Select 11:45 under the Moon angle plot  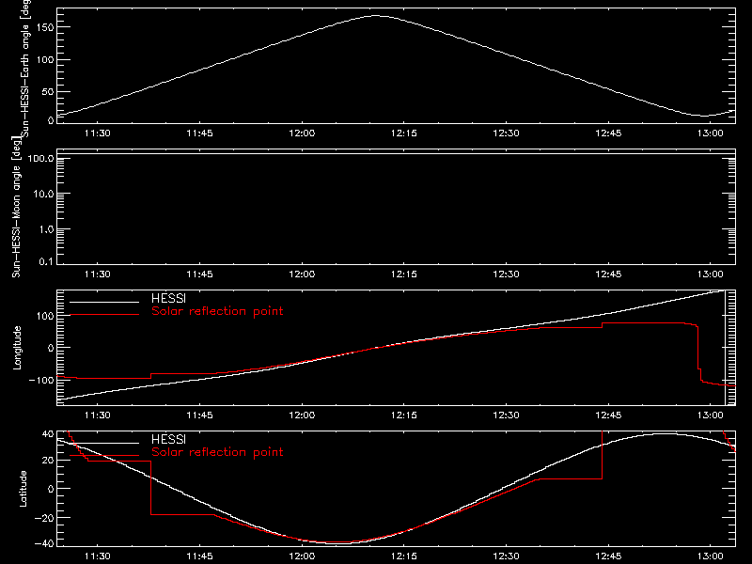pyautogui.click(x=199, y=274)
